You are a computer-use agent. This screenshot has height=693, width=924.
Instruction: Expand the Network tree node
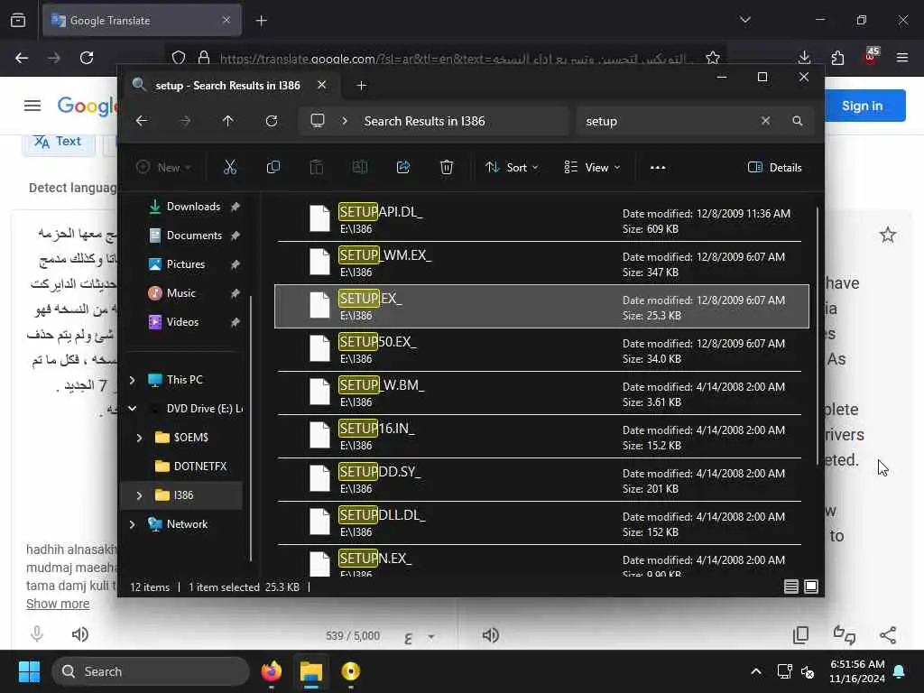133,524
